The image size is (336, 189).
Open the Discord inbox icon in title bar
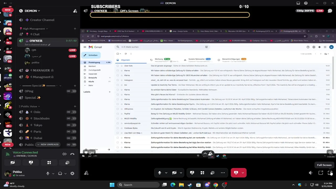click(x=298, y=3)
